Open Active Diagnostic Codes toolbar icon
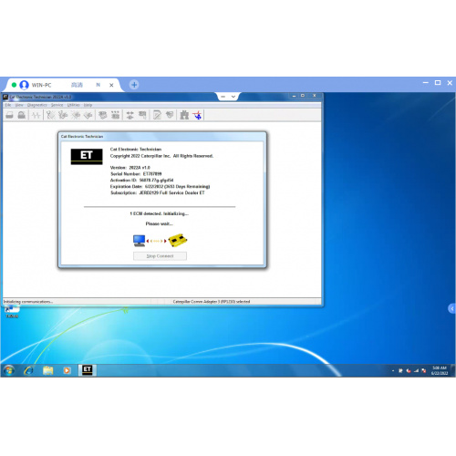Image resolution: width=456 pixels, height=456 pixels. point(51,115)
